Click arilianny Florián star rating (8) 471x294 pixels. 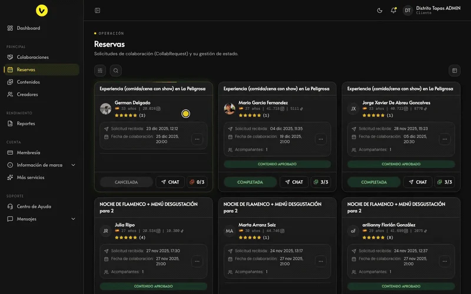[x=377, y=238]
